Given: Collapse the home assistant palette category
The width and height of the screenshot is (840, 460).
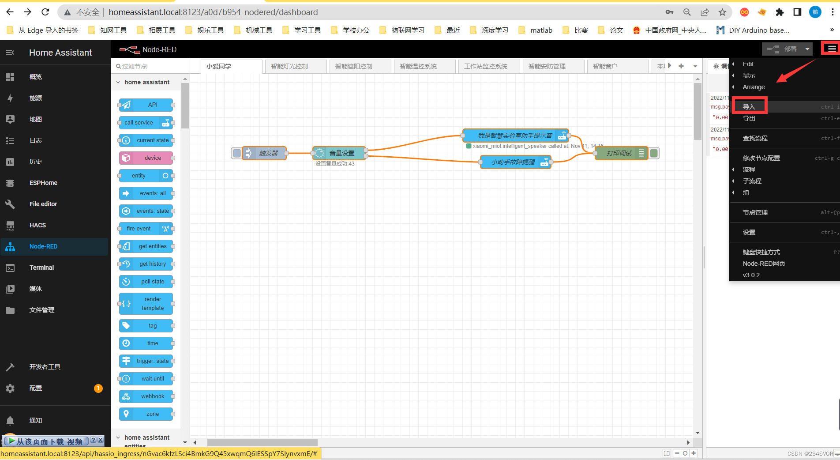Looking at the screenshot, I should coord(118,82).
